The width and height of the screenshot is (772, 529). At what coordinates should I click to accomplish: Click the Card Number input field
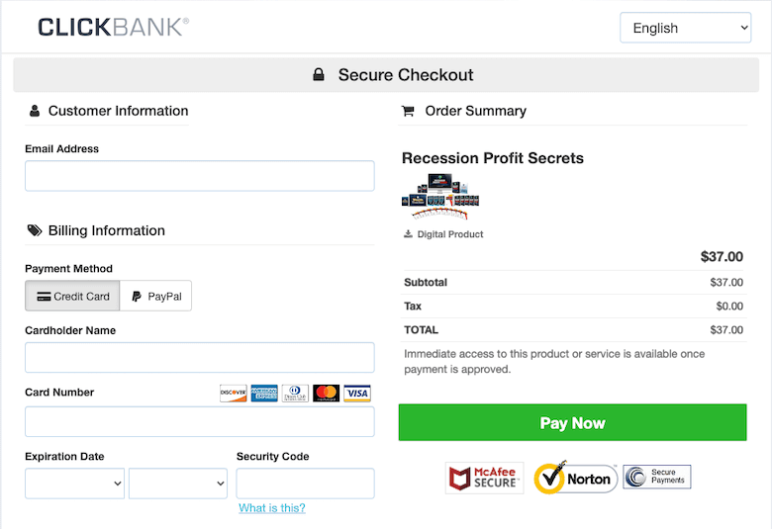point(200,422)
